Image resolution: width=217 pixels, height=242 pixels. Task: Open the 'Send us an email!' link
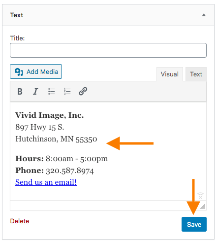pos(46,182)
